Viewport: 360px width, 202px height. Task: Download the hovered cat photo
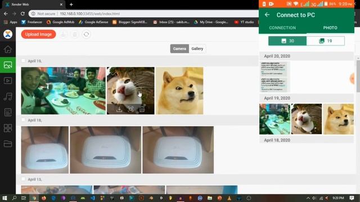(119, 109)
